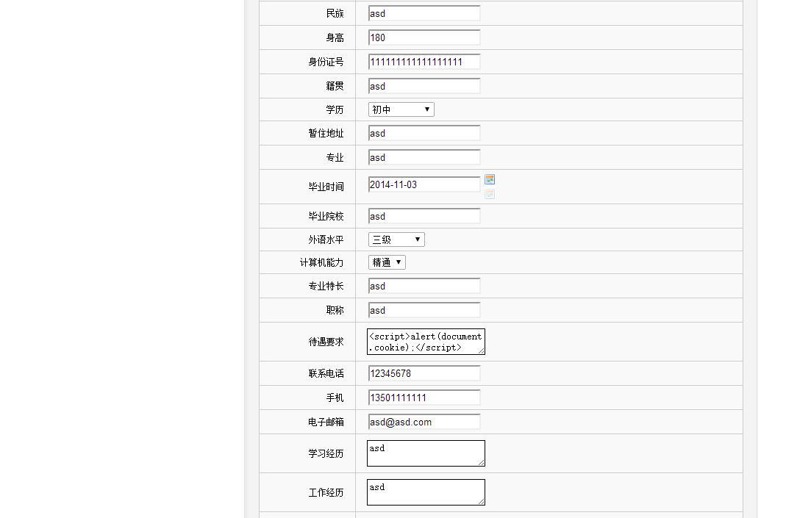Viewport: 811px width, 518px height.
Task: Focus the 联系电话 field with 12345678
Action: [424, 373]
